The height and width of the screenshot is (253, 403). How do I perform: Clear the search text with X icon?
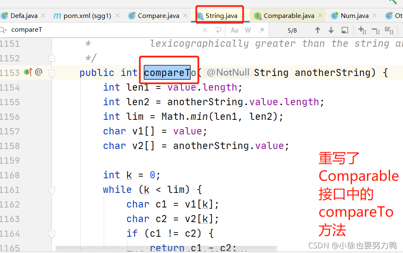[x=205, y=30]
